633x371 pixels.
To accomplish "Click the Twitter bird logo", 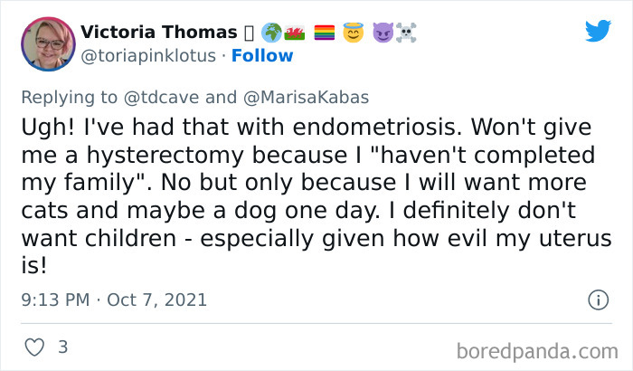I will coord(598,31).
